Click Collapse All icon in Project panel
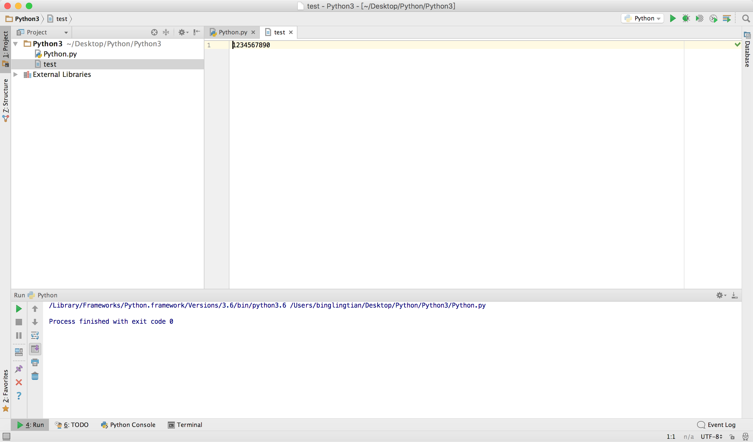The height and width of the screenshot is (442, 753). tap(166, 32)
